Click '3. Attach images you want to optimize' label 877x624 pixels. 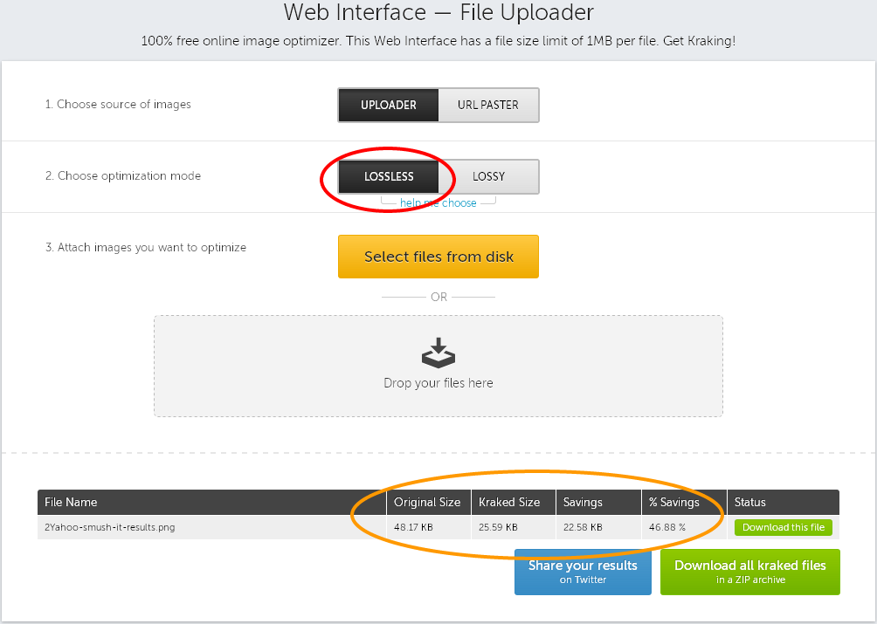145,248
